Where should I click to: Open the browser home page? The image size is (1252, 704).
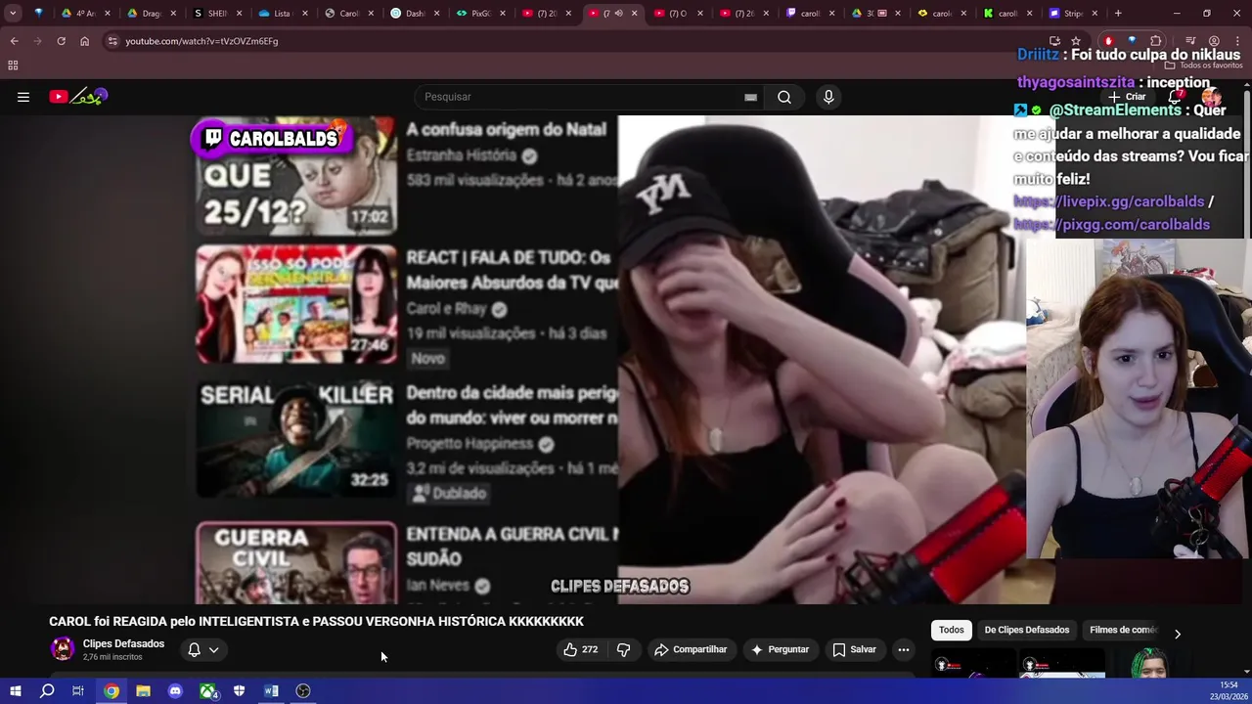tap(84, 41)
